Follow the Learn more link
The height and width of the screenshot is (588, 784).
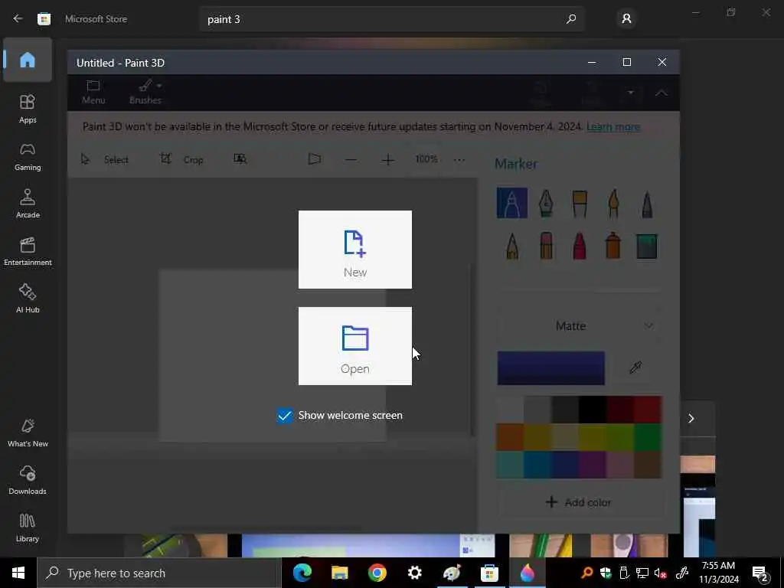click(x=613, y=126)
